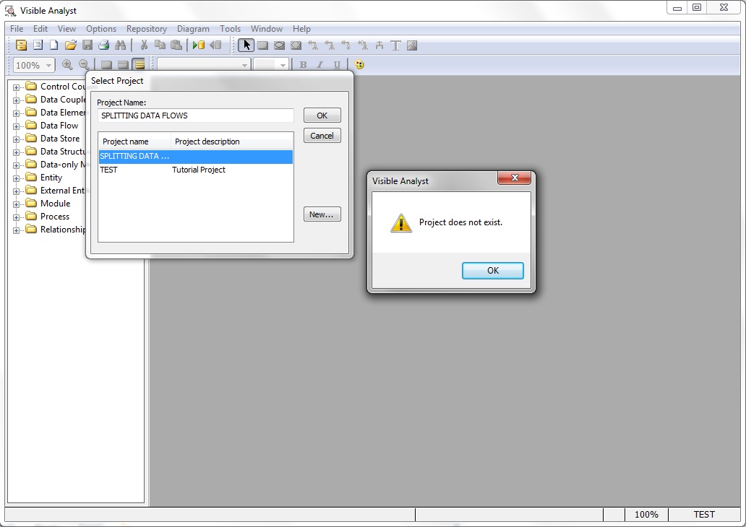Click the Project Name input field
This screenshot has height=527, width=746.
point(196,116)
